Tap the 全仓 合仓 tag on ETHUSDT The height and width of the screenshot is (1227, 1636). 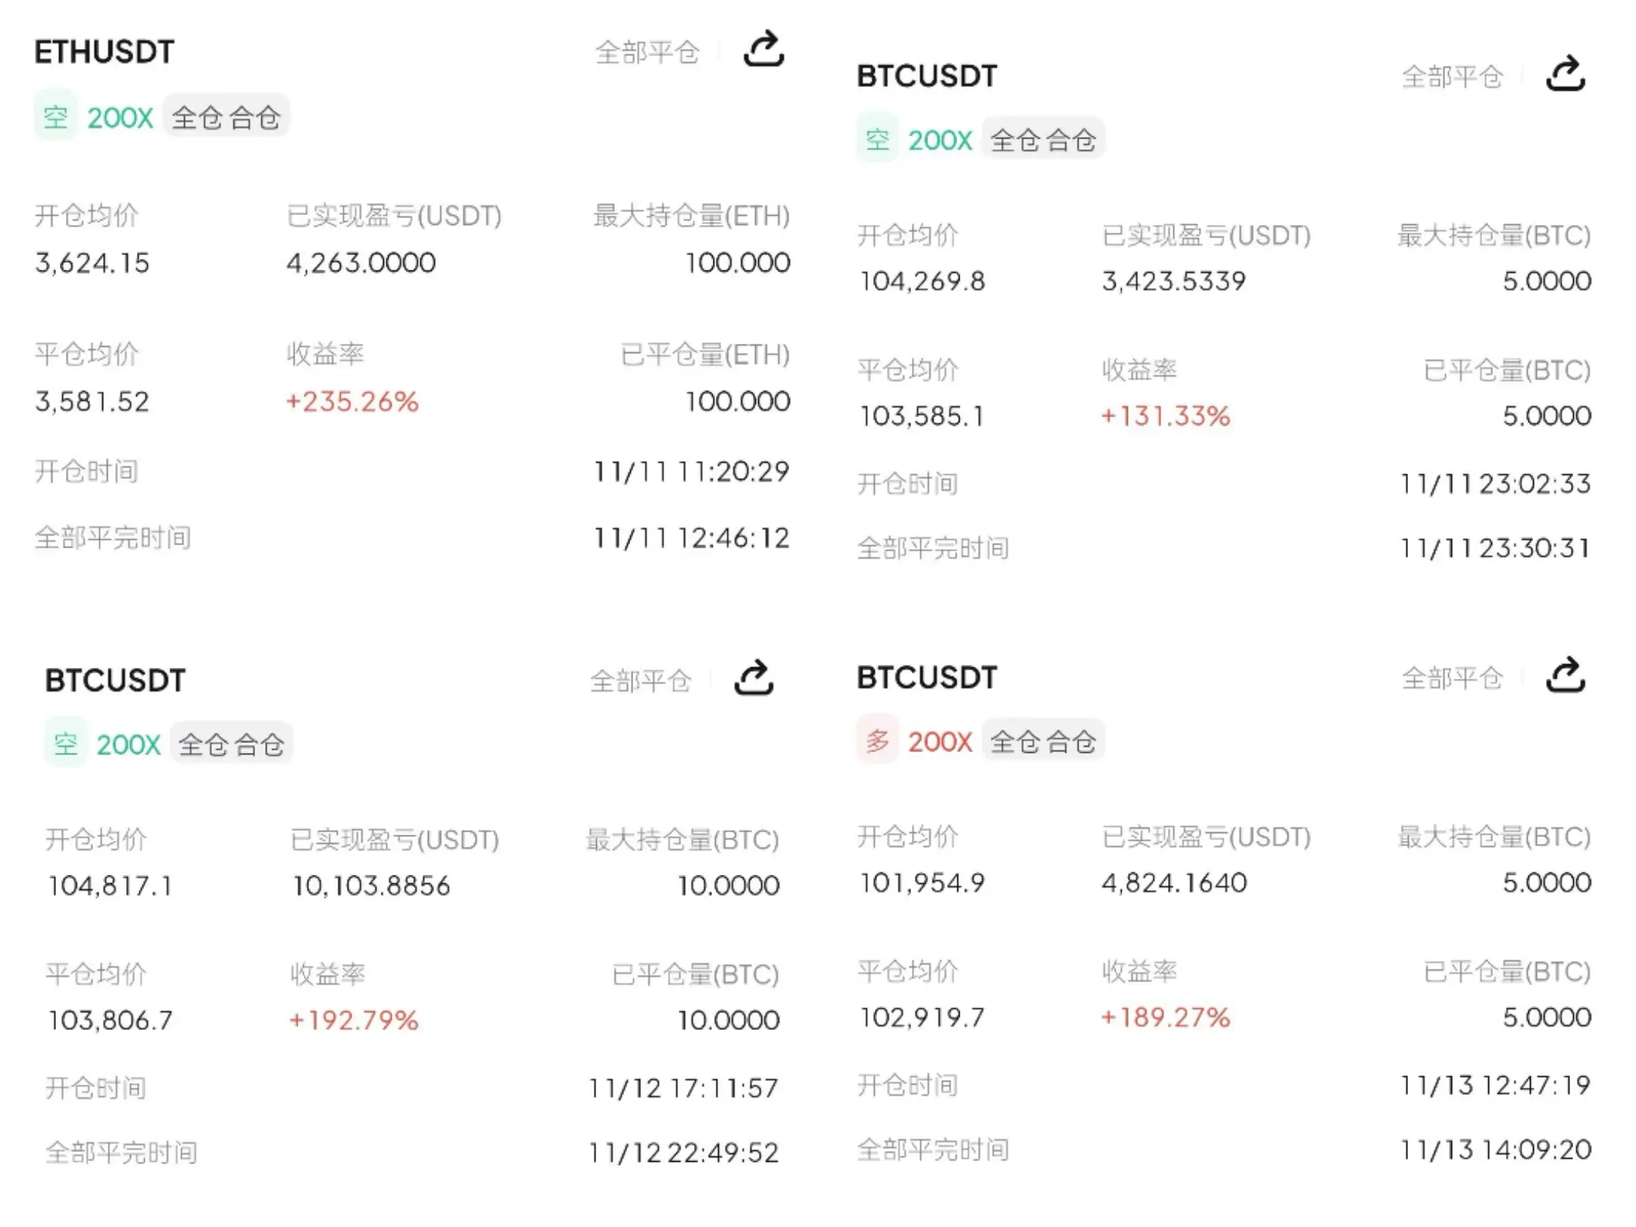[x=226, y=117]
